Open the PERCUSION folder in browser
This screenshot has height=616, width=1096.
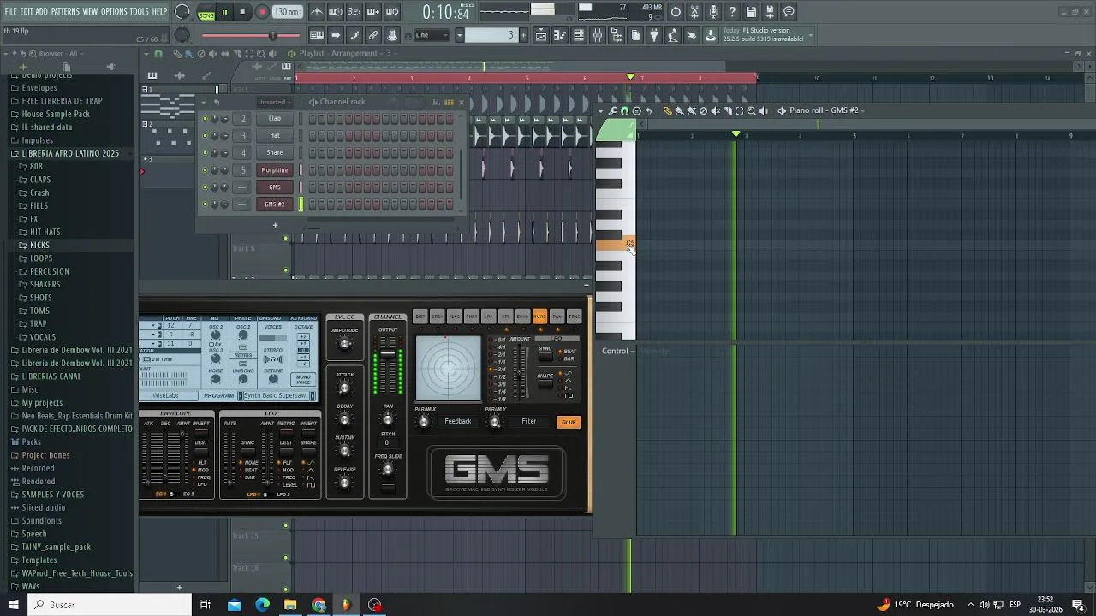(50, 271)
